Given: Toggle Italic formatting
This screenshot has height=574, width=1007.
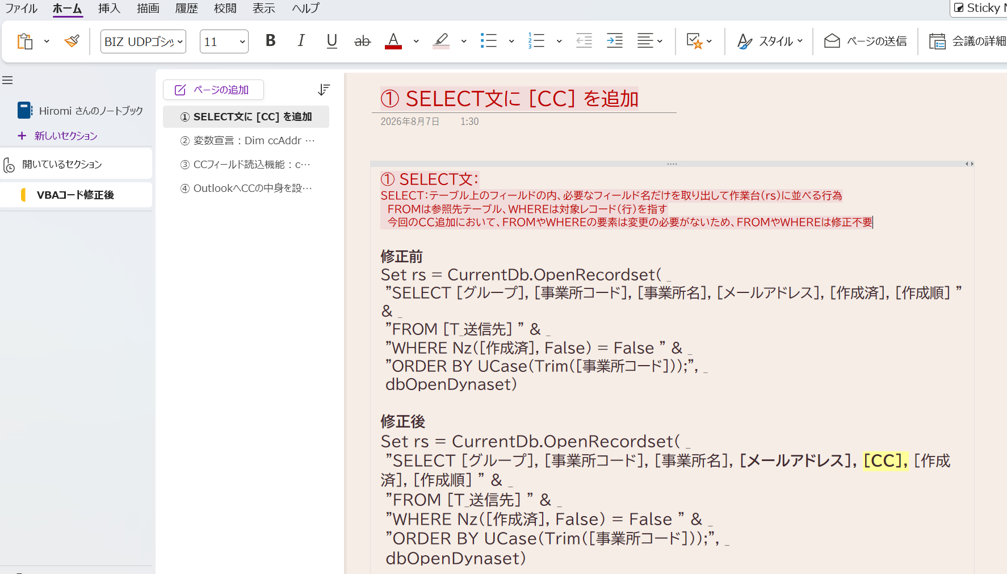Looking at the screenshot, I should [301, 41].
